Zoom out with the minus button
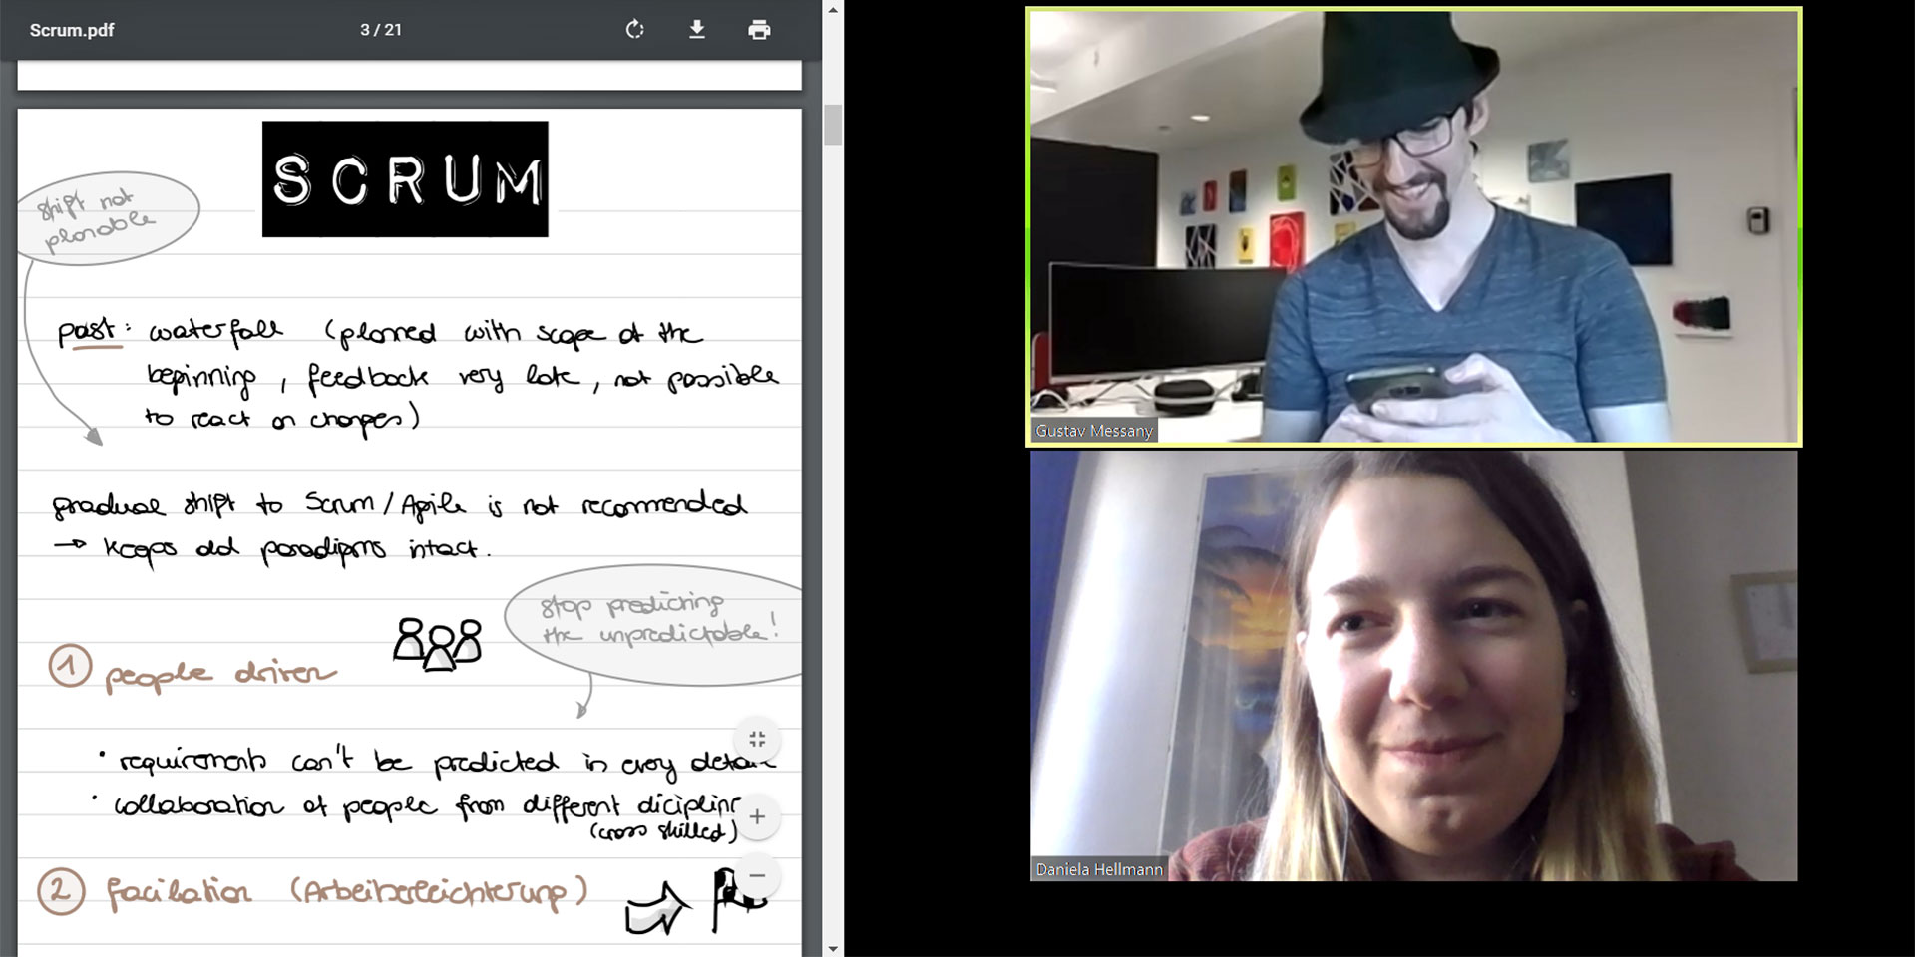Image resolution: width=1915 pixels, height=957 pixels. coord(757,875)
